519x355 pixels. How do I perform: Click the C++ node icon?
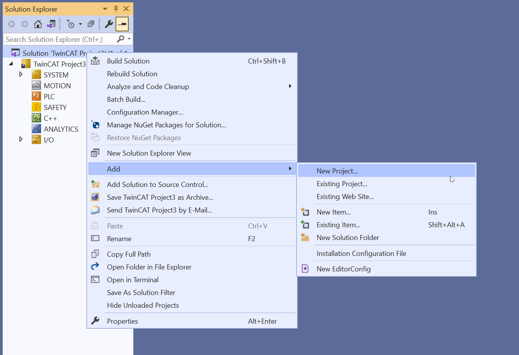(x=36, y=118)
